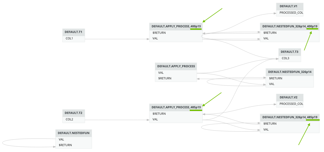Screen dimensions: 324x152
Task: Select the DEFAULT.T3 table node header
Action: coord(289,52)
